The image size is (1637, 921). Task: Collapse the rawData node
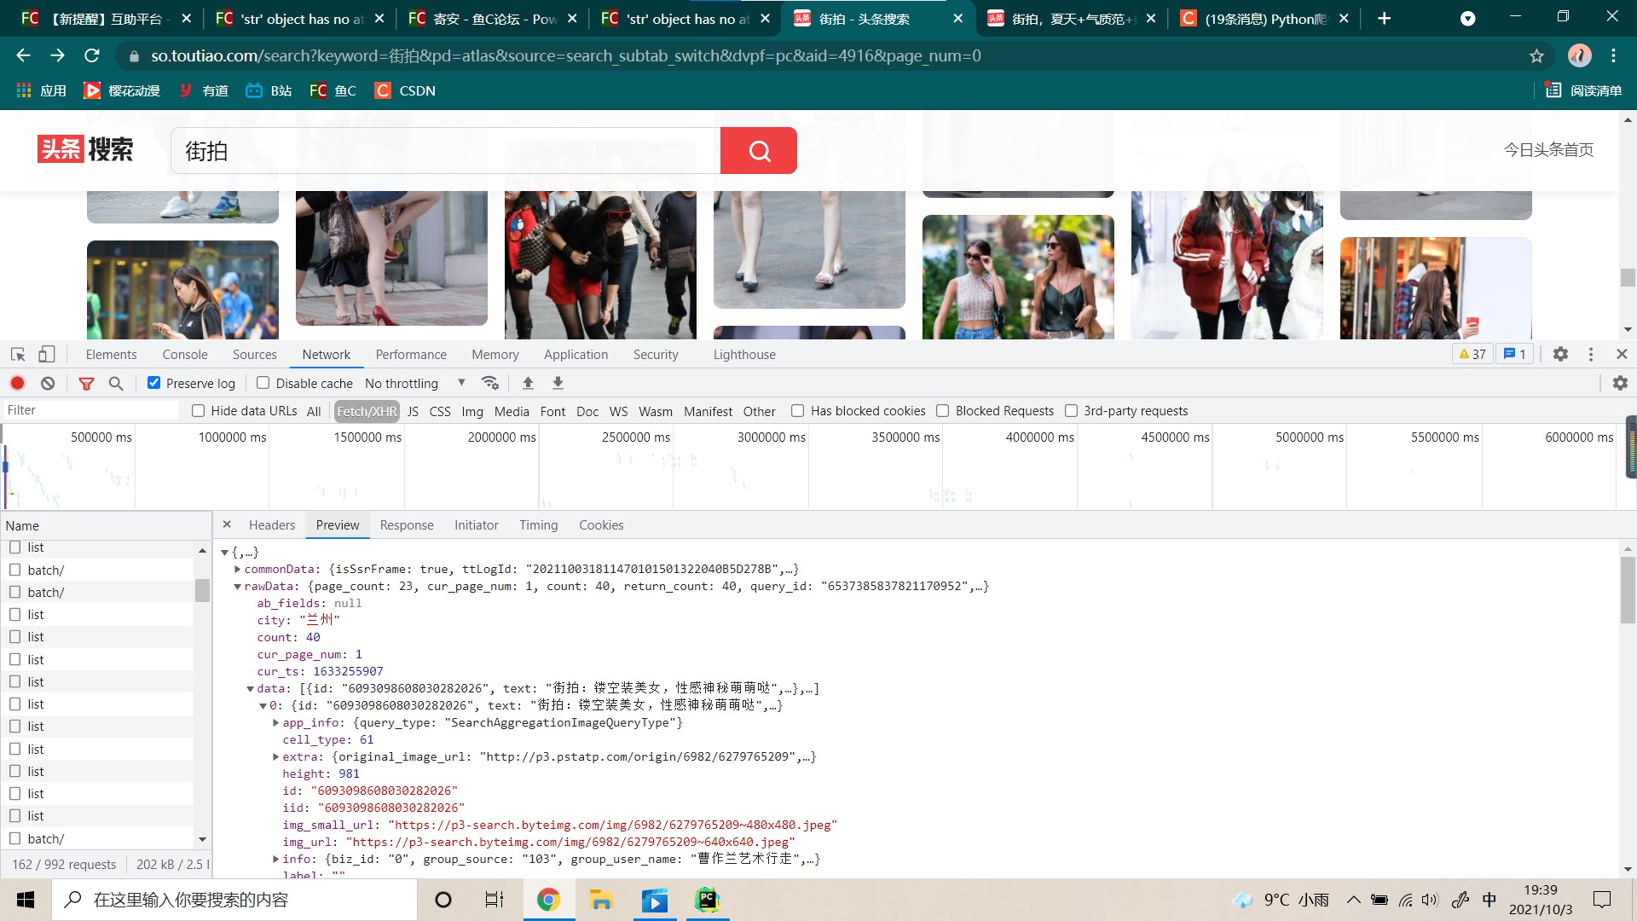pos(237,586)
